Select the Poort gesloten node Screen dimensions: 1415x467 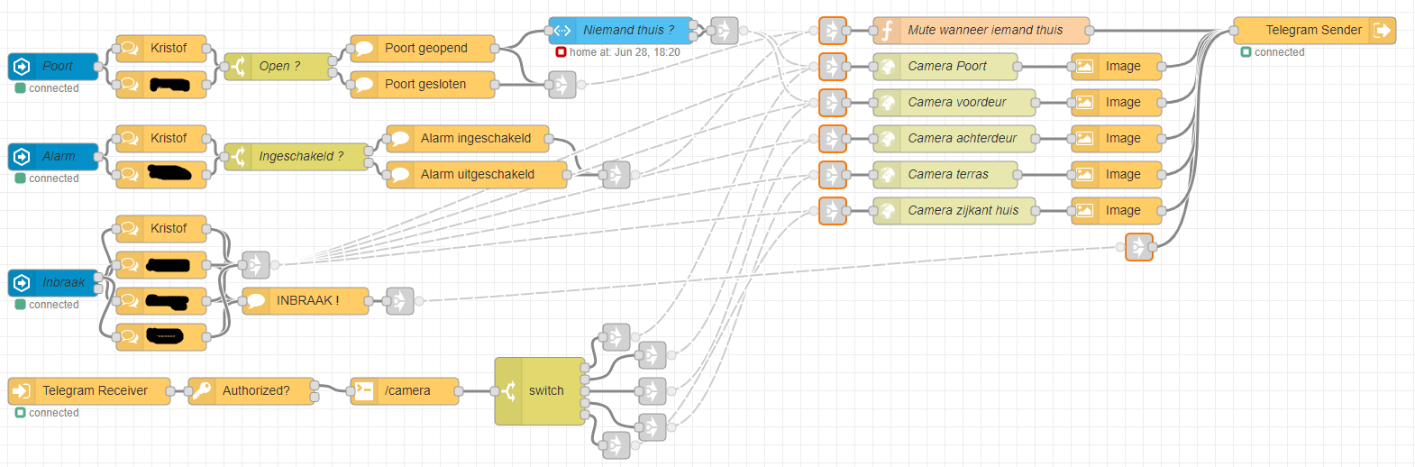[x=424, y=84]
